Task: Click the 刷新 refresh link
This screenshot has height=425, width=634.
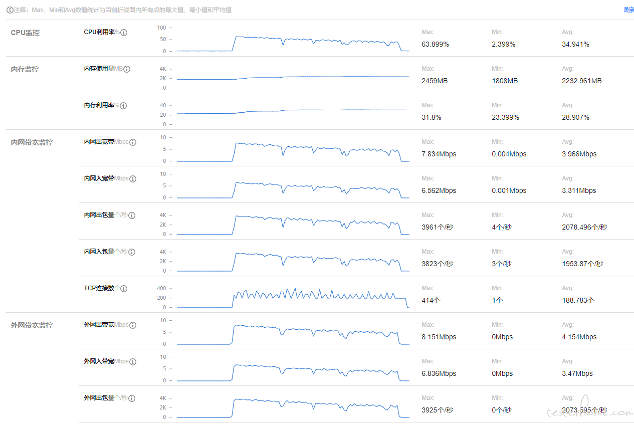Action: [629, 10]
